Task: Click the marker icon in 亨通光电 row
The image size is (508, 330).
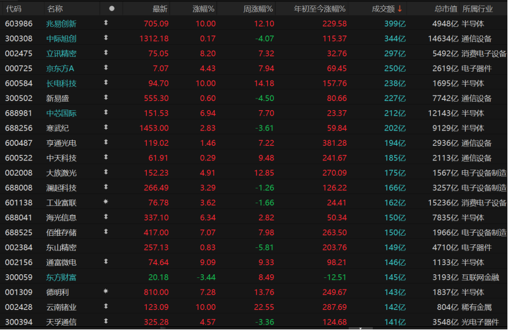Action: pyautogui.click(x=106, y=142)
